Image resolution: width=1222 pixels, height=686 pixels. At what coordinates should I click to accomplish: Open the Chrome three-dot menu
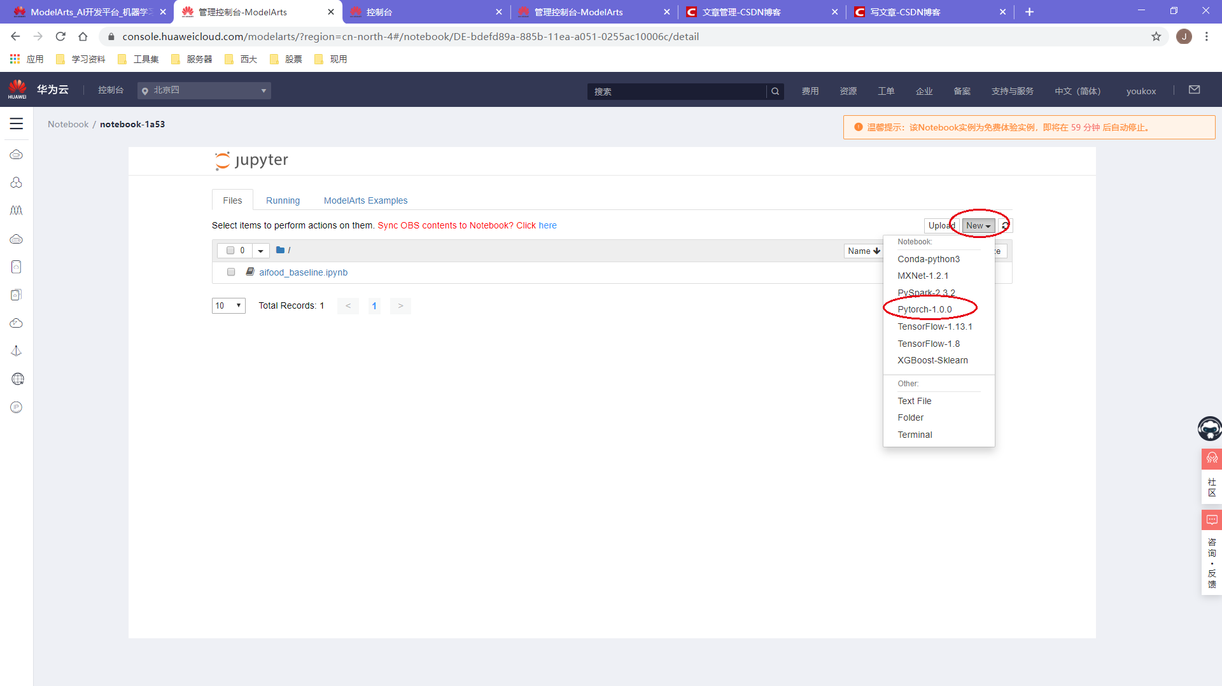(x=1207, y=36)
